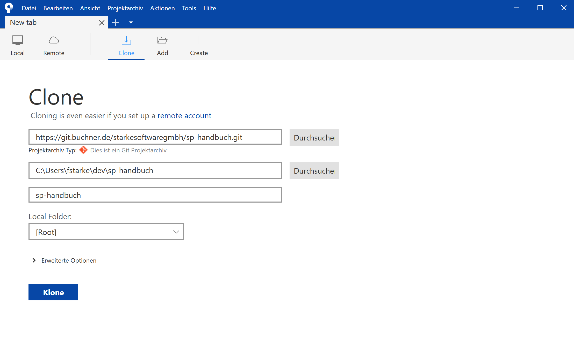
Task: Open the Remote repositories view
Action: click(54, 45)
